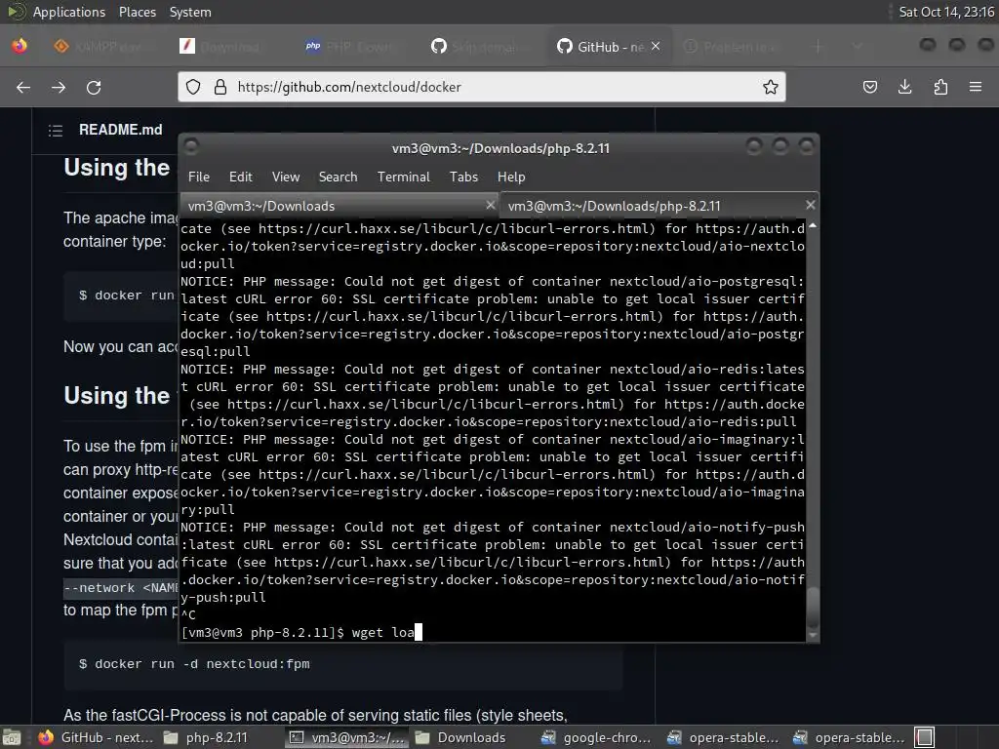Reload the GitHub page
Image resolution: width=999 pixels, height=749 pixels.
click(94, 87)
